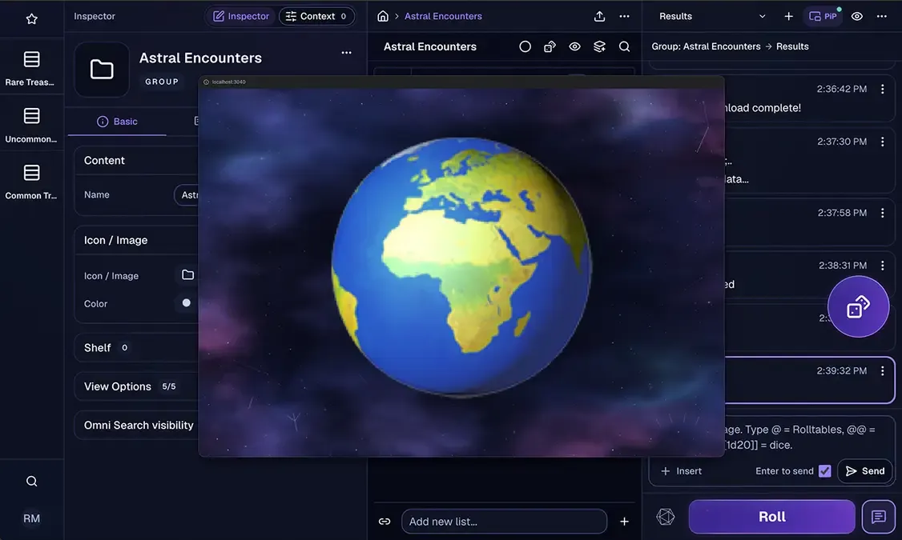This screenshot has width=902, height=540.
Task: Open the search icon in the Astral Encounters header
Action: 624,46
